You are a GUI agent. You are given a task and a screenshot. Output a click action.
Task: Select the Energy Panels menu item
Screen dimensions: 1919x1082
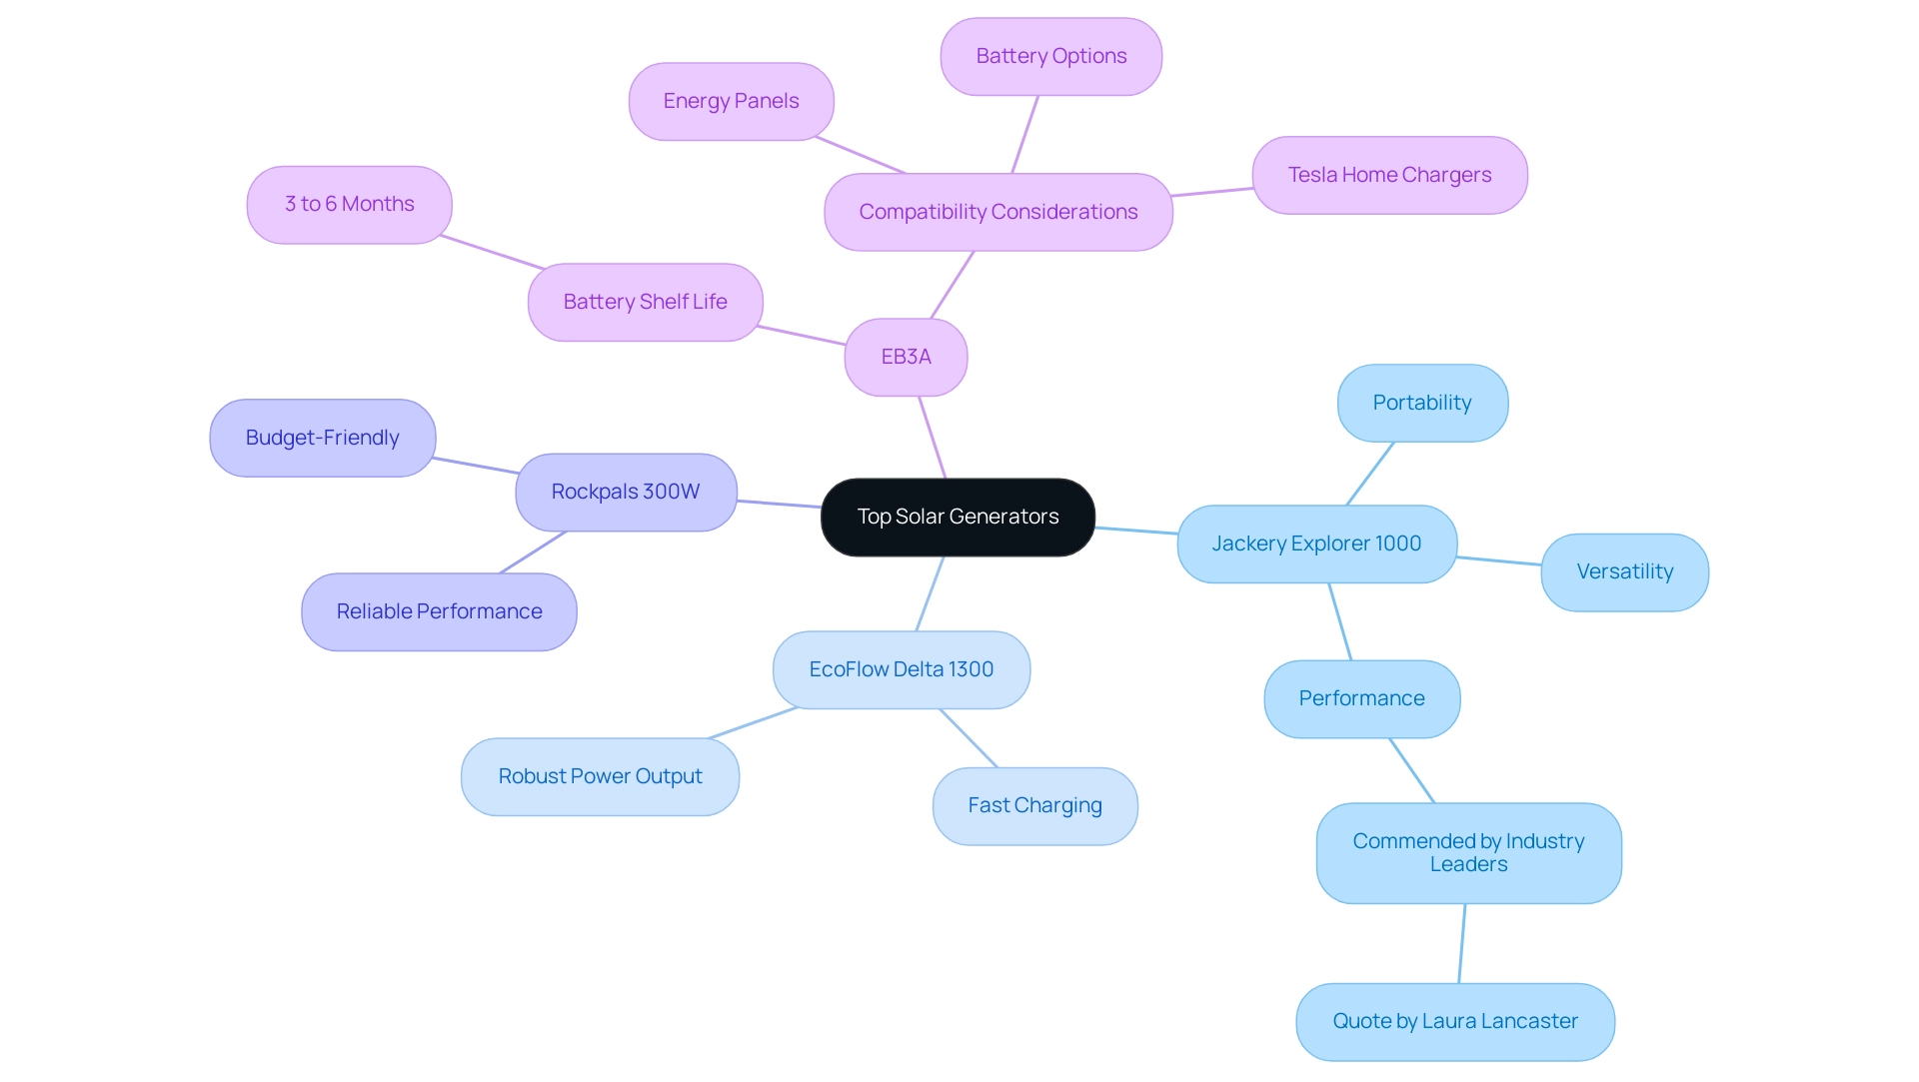731,100
